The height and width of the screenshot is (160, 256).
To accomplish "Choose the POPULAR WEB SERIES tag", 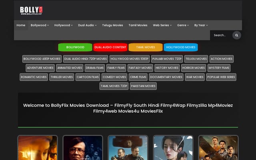I will coord(221,77).
